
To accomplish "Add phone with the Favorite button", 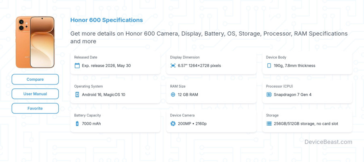I will click(35, 108).
